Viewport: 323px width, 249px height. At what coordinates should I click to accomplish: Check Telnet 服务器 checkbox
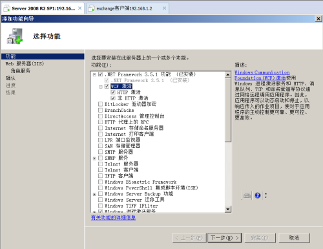(100, 164)
